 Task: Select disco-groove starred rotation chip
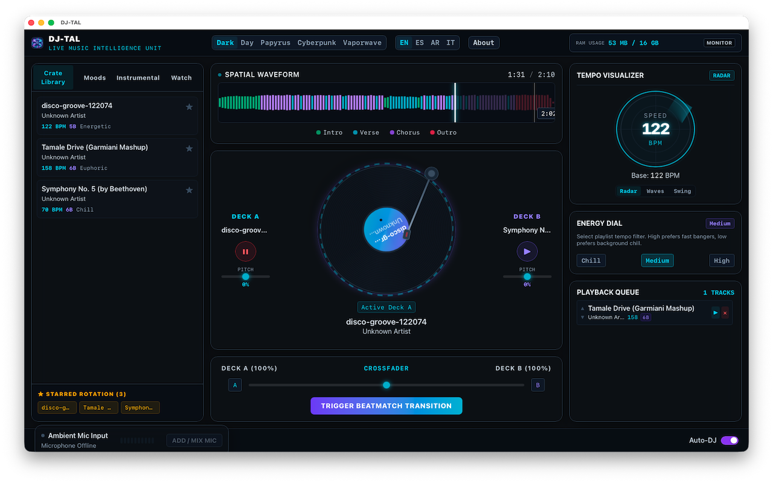[57, 408]
